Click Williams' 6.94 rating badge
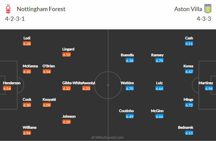This screenshot has height=141, width=216. pyautogui.click(x=27, y=133)
